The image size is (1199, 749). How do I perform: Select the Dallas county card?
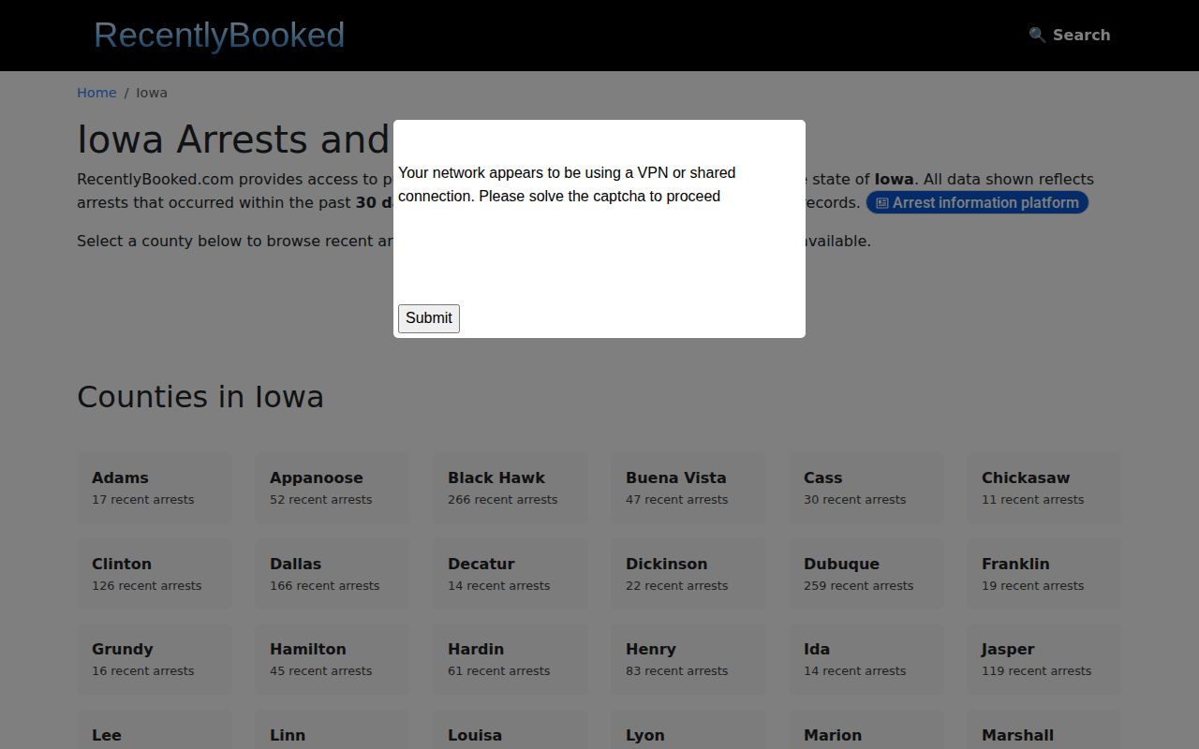(333, 574)
